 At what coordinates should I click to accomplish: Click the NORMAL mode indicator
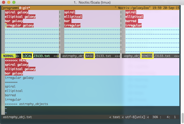click(x=8, y=56)
